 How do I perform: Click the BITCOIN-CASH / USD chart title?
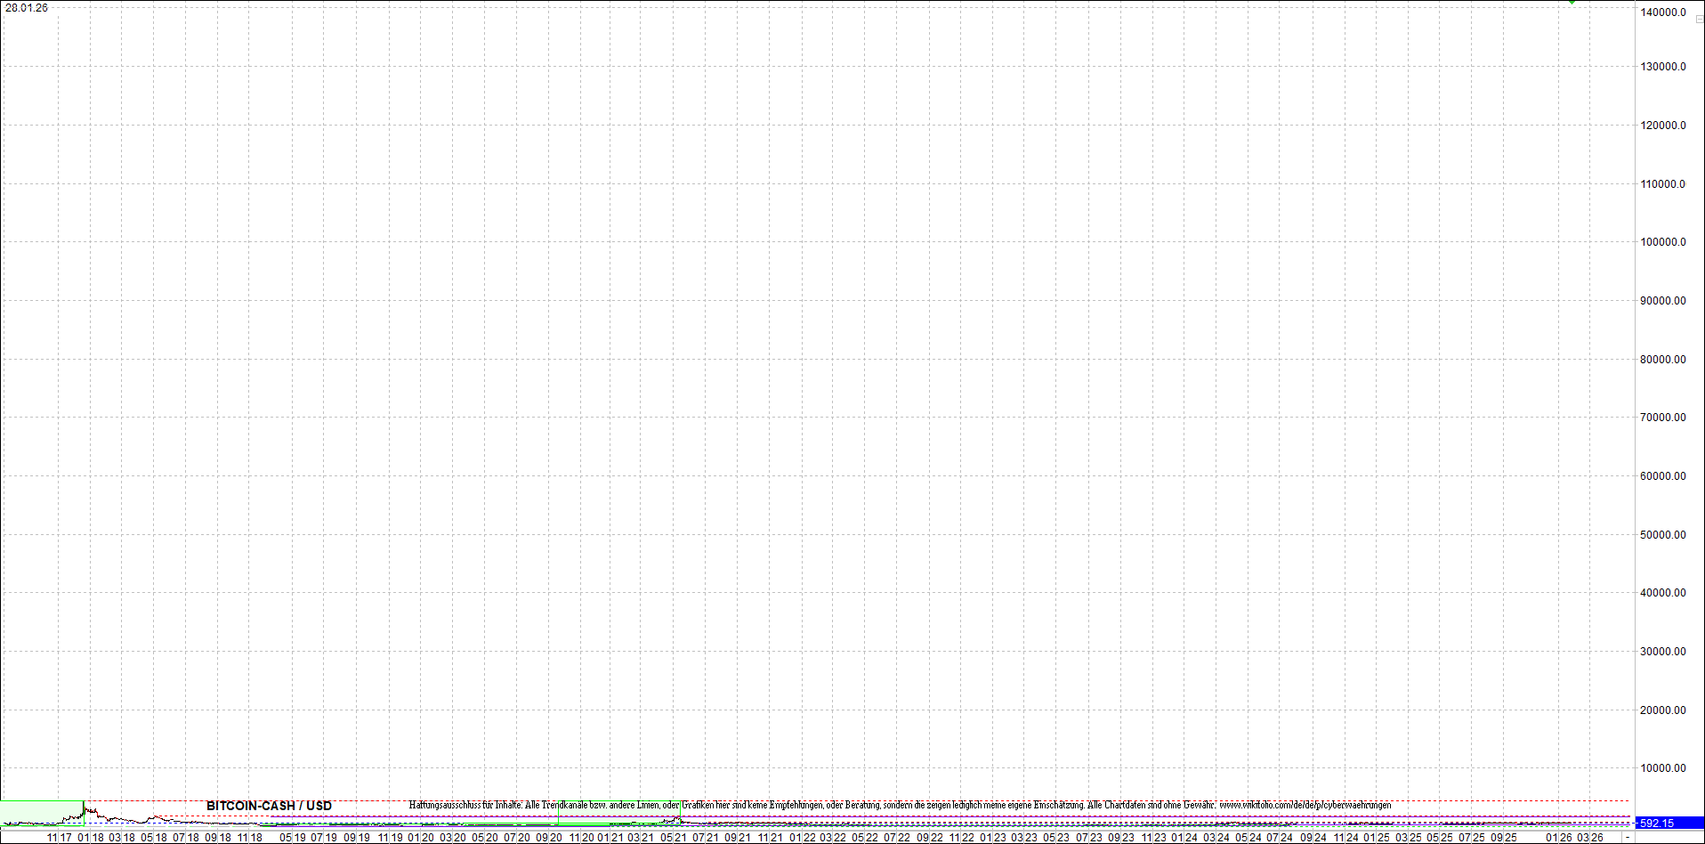click(x=269, y=806)
